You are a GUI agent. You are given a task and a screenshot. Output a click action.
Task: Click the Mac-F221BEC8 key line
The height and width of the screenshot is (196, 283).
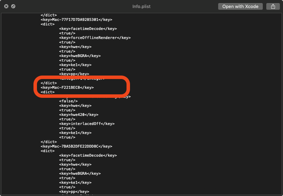pyautogui.click(x=67, y=87)
